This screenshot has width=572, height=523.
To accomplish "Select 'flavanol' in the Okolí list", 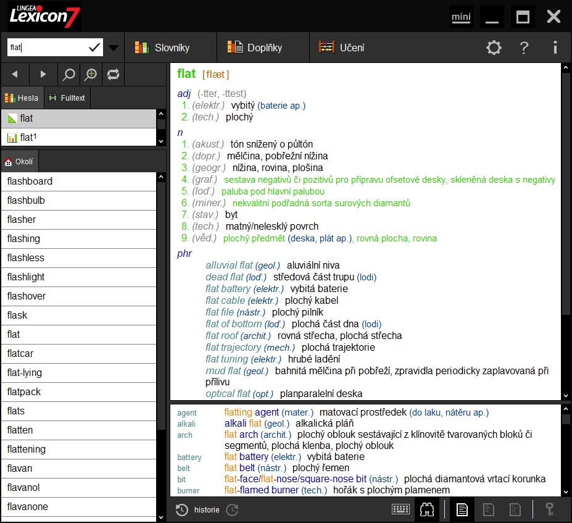I will click(79, 488).
